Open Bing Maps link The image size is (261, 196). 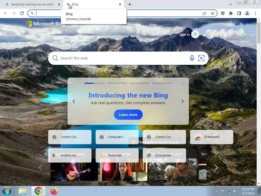click(153, 24)
